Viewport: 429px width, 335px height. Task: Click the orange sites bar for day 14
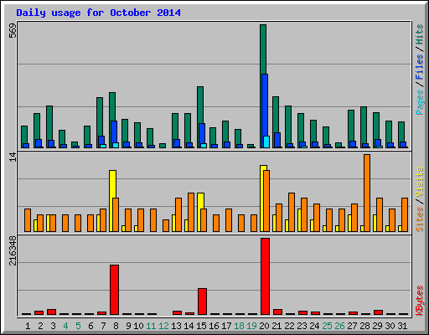191,212
